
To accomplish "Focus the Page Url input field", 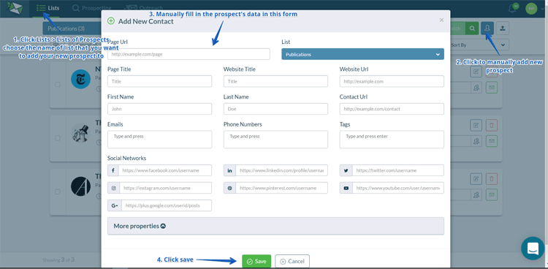I will [189, 54].
